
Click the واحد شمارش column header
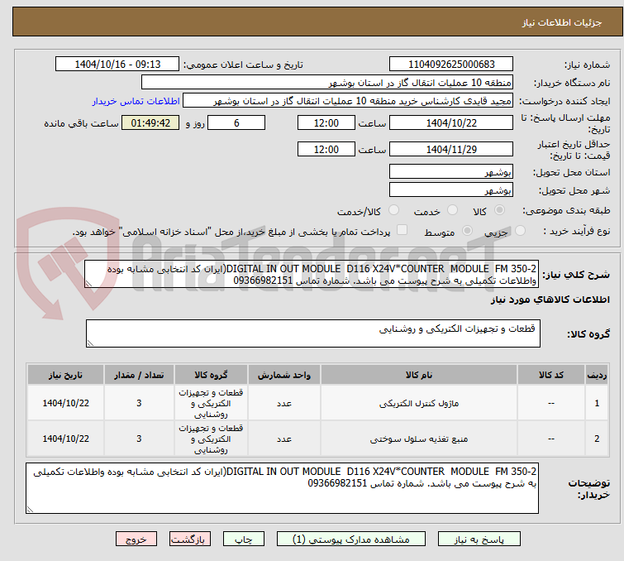(284, 375)
